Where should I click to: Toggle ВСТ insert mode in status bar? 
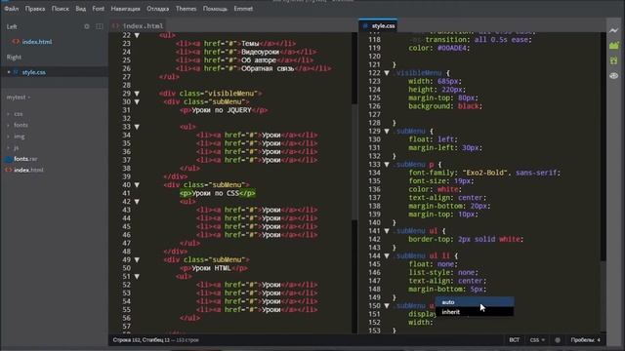515,340
